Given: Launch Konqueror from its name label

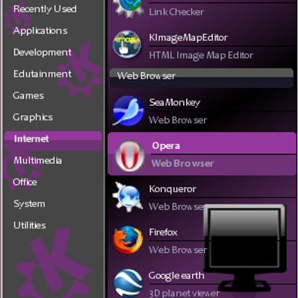Looking at the screenshot, I should [x=173, y=189].
